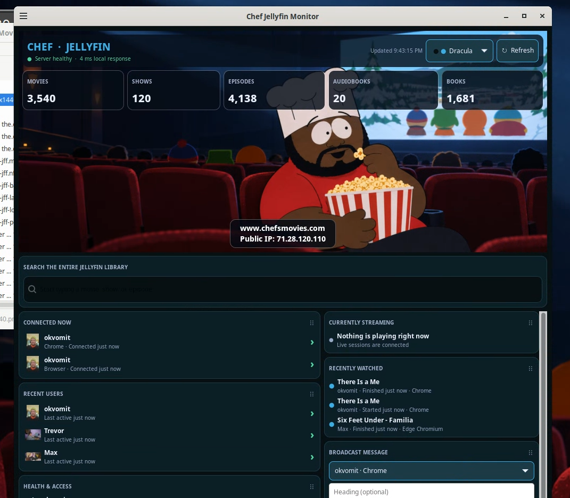Open the Dracula theme dropdown
The image size is (570, 498).
tap(459, 51)
